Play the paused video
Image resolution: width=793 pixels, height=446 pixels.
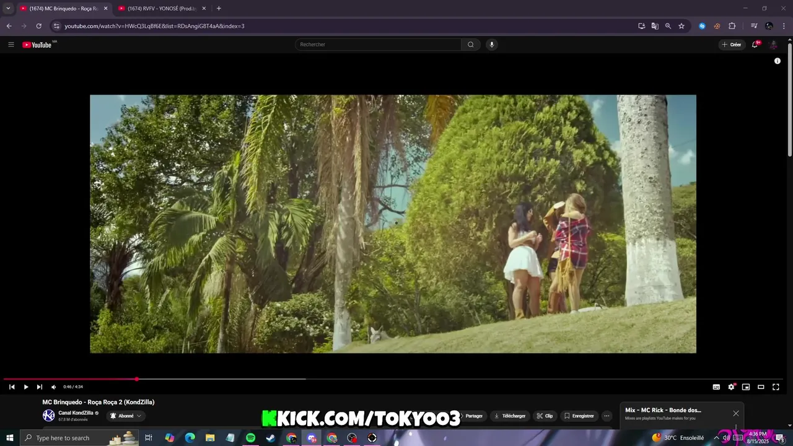[x=26, y=387]
